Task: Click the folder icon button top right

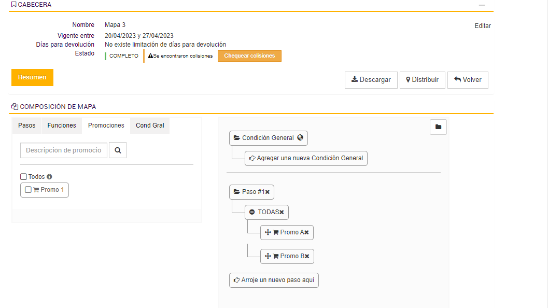Action: coord(438,127)
